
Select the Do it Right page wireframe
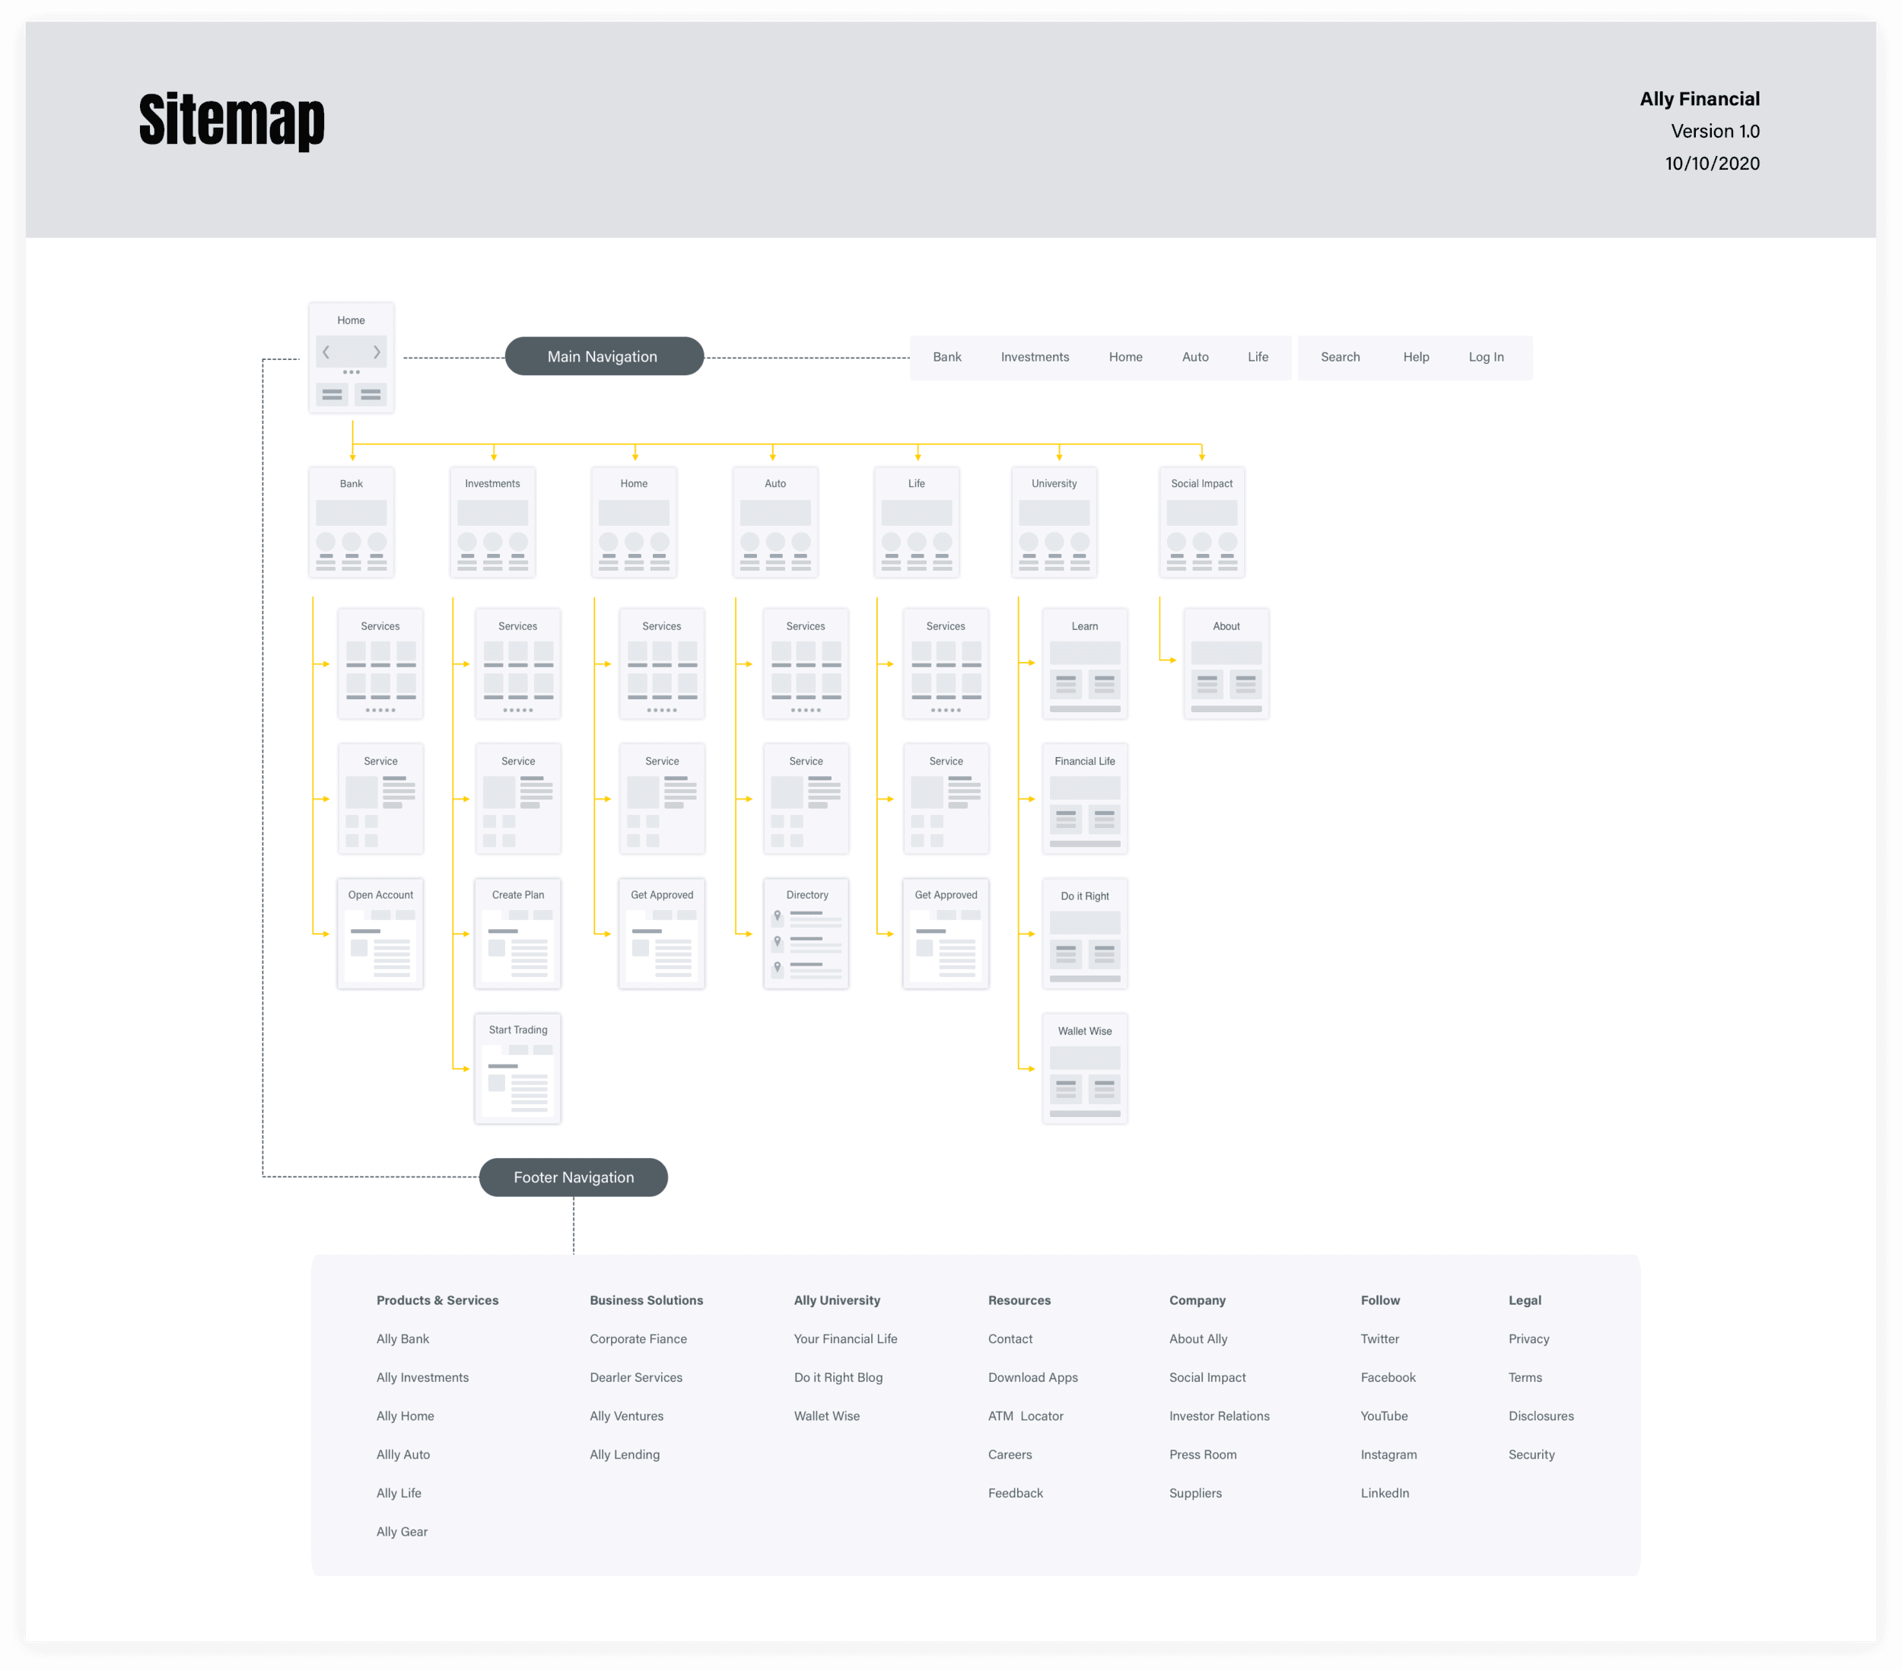tap(1085, 934)
